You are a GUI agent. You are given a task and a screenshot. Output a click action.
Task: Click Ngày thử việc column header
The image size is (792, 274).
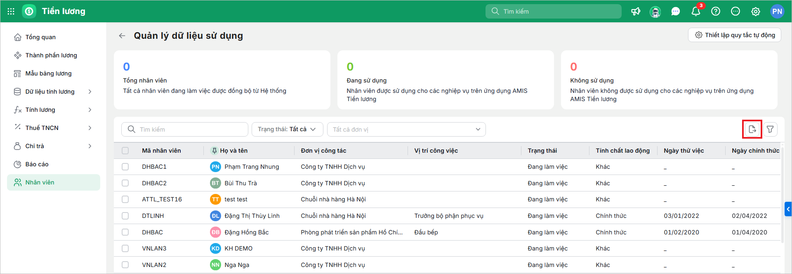coord(684,151)
